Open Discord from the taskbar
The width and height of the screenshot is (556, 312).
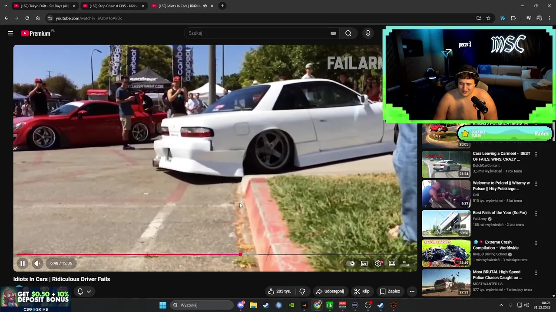tap(241, 305)
